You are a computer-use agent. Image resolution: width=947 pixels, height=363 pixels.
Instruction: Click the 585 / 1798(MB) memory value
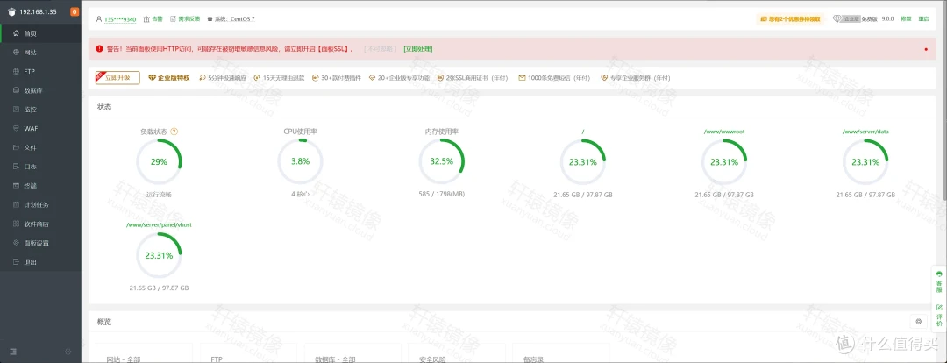tap(441, 195)
